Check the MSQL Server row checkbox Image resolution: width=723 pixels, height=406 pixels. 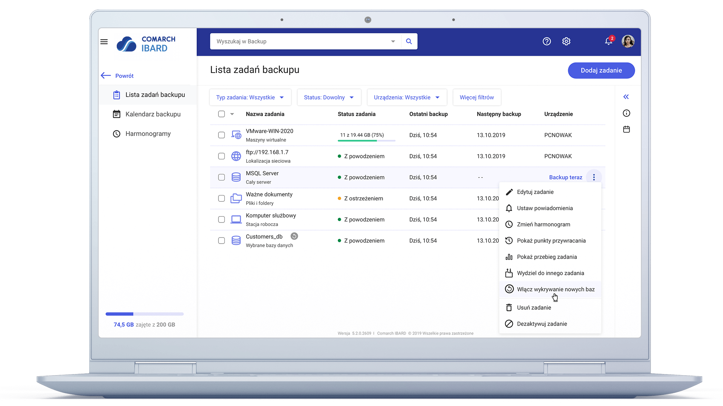coord(221,177)
